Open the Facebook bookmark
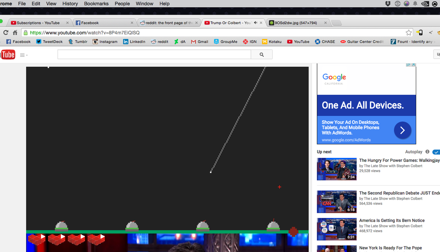 18,42
